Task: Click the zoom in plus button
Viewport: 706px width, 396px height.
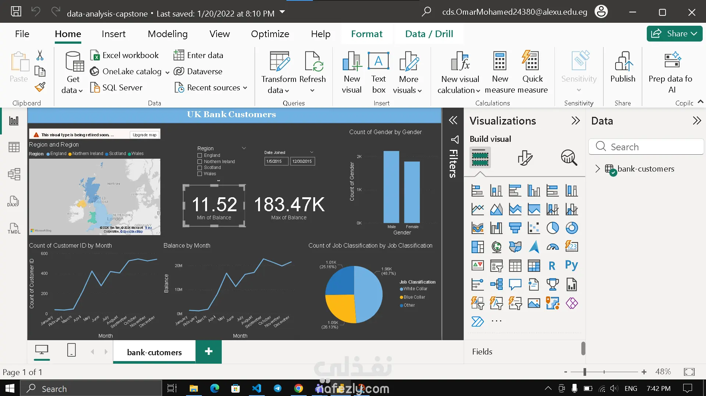Action: [x=644, y=372]
